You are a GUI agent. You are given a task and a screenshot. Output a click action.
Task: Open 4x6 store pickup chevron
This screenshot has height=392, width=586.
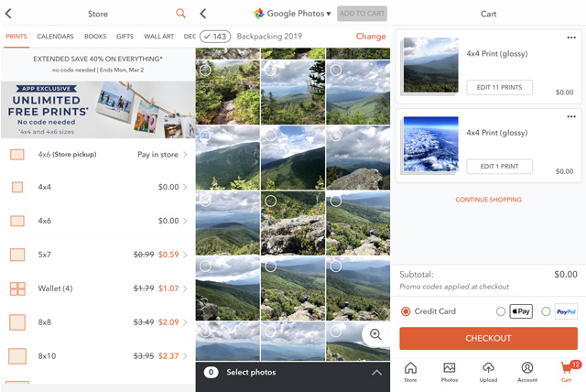coord(185,155)
